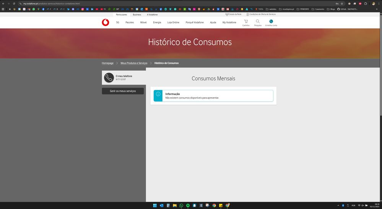Open the websites bookmarks folder
This screenshot has width=382, height=209.
(x=271, y=9)
